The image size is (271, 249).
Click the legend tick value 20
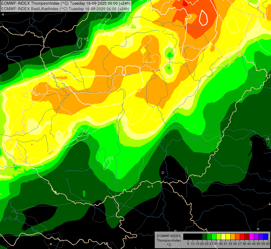pyautogui.click(x=202, y=244)
